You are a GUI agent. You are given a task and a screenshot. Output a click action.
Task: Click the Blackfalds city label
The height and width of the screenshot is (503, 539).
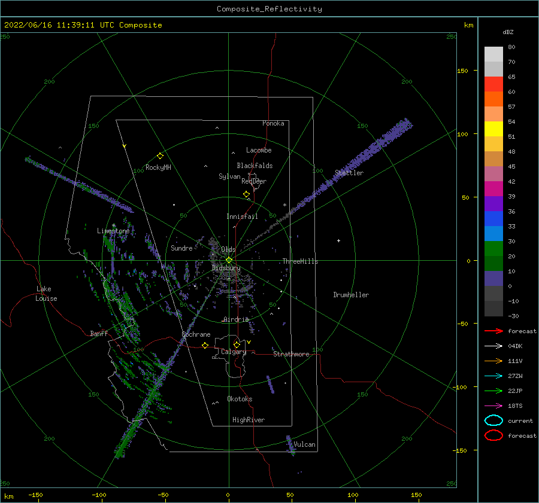click(255, 166)
